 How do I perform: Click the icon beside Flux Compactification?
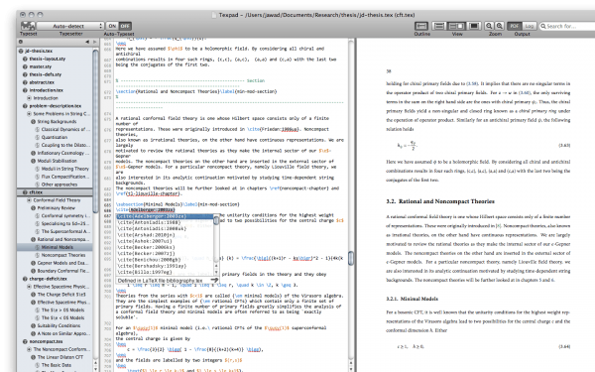pyautogui.click(x=38, y=177)
